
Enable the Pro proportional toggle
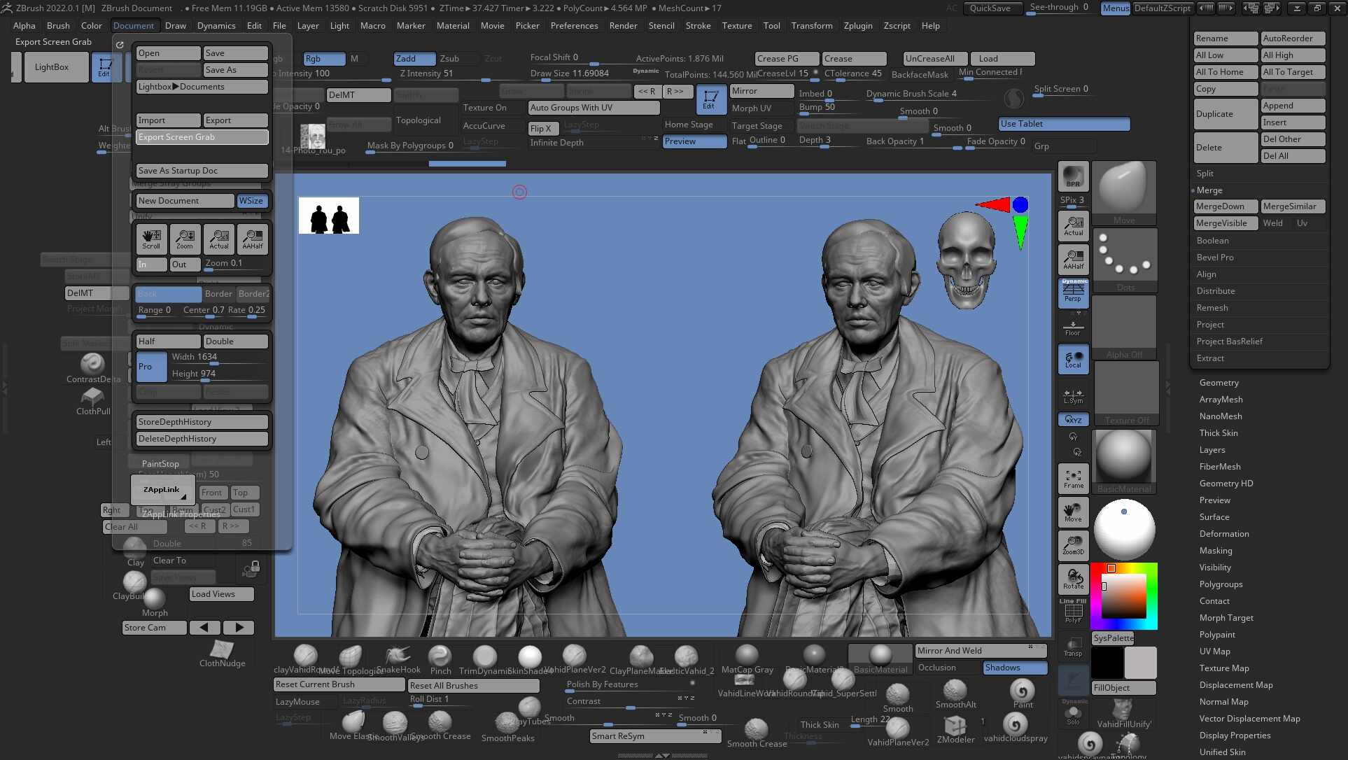click(150, 366)
